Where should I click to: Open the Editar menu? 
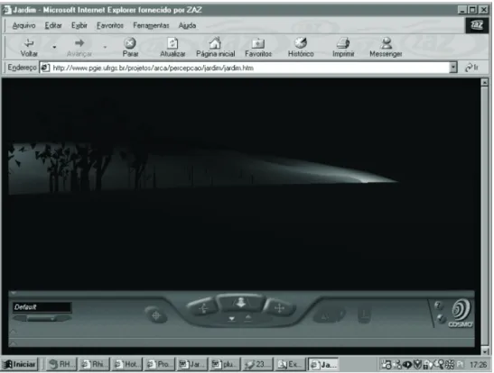point(53,25)
